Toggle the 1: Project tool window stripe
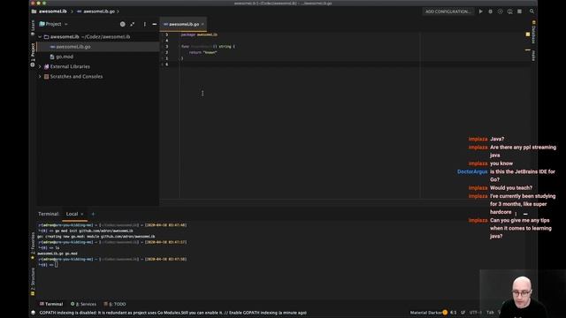This screenshot has width=566, height=318. 33,54
